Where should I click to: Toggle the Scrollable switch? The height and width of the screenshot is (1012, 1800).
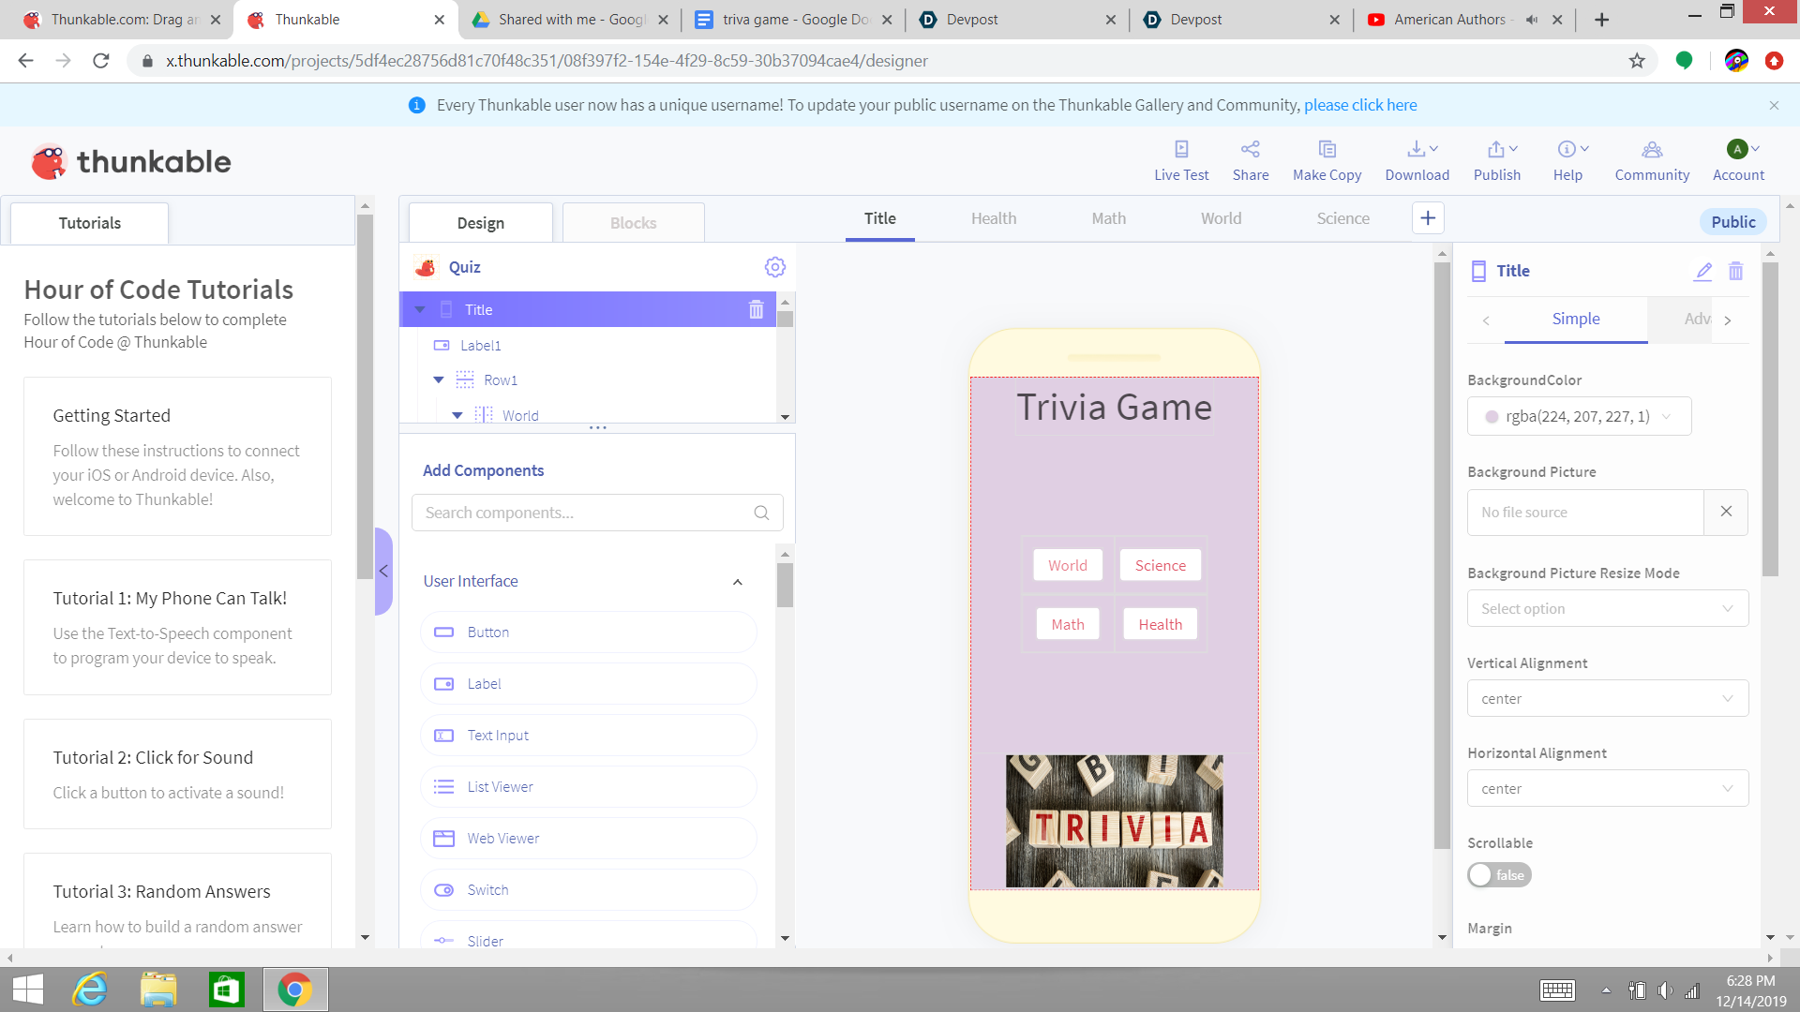click(x=1498, y=874)
